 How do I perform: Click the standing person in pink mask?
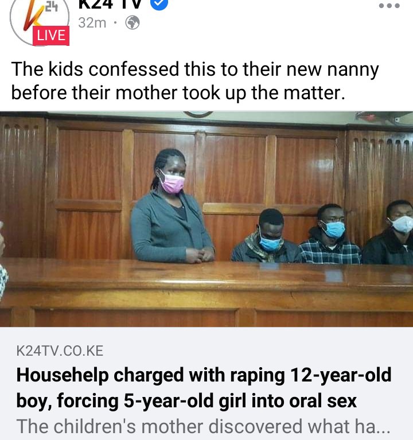172,207
